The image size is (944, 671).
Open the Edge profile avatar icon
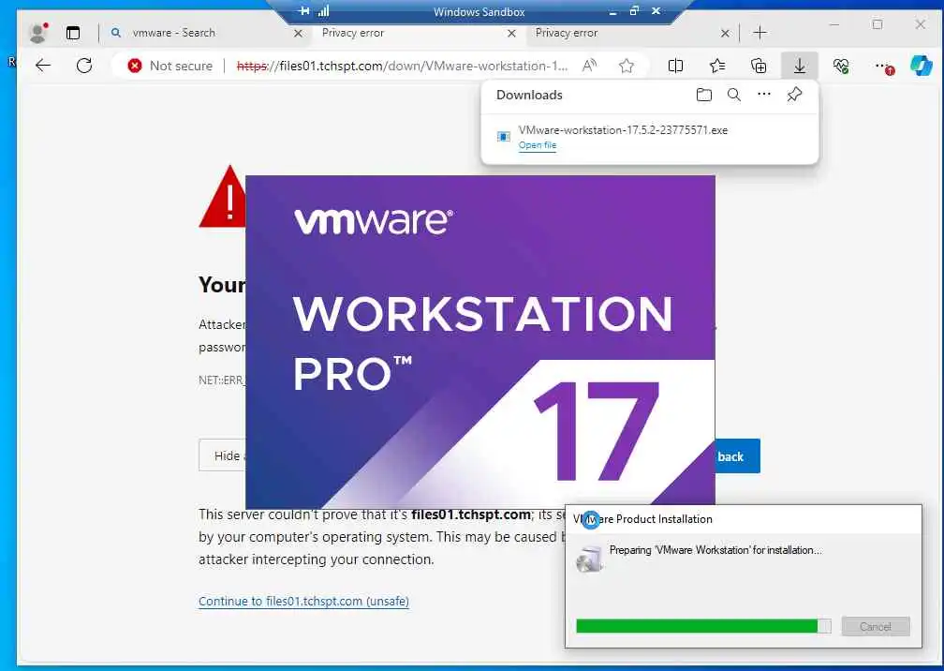pyautogui.click(x=38, y=33)
